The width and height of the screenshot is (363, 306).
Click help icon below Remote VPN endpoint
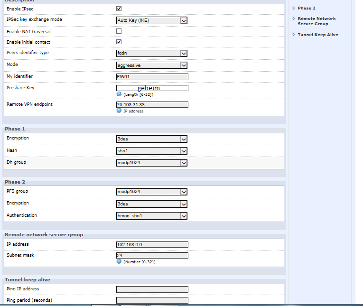pos(119,111)
